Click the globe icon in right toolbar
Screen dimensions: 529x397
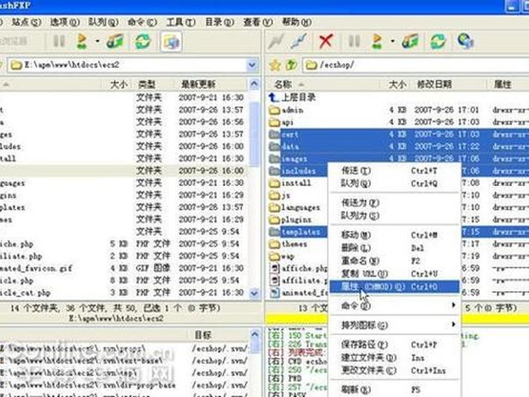[466, 42]
